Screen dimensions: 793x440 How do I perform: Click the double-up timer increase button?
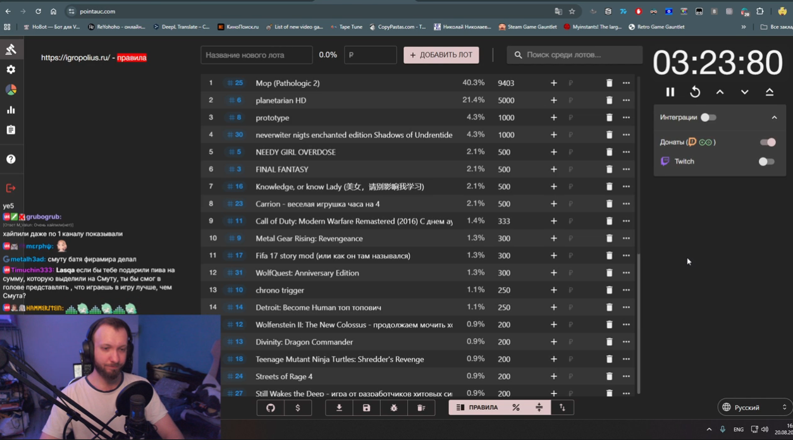pyautogui.click(x=770, y=92)
